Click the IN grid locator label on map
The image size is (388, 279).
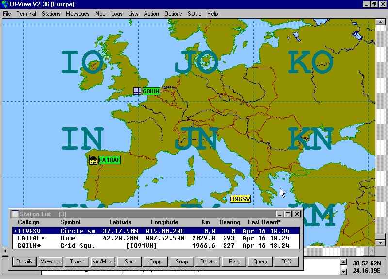pos(82,139)
